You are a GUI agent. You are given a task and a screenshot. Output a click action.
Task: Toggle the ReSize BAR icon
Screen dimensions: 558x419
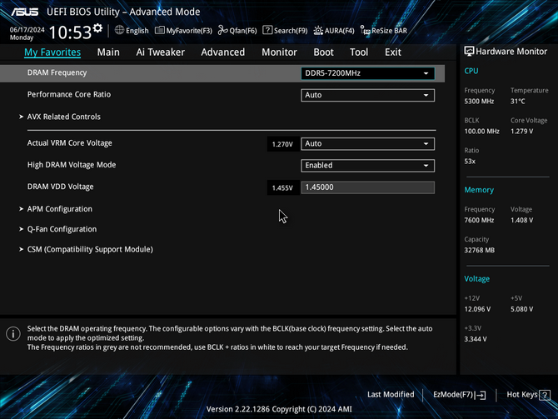365,31
